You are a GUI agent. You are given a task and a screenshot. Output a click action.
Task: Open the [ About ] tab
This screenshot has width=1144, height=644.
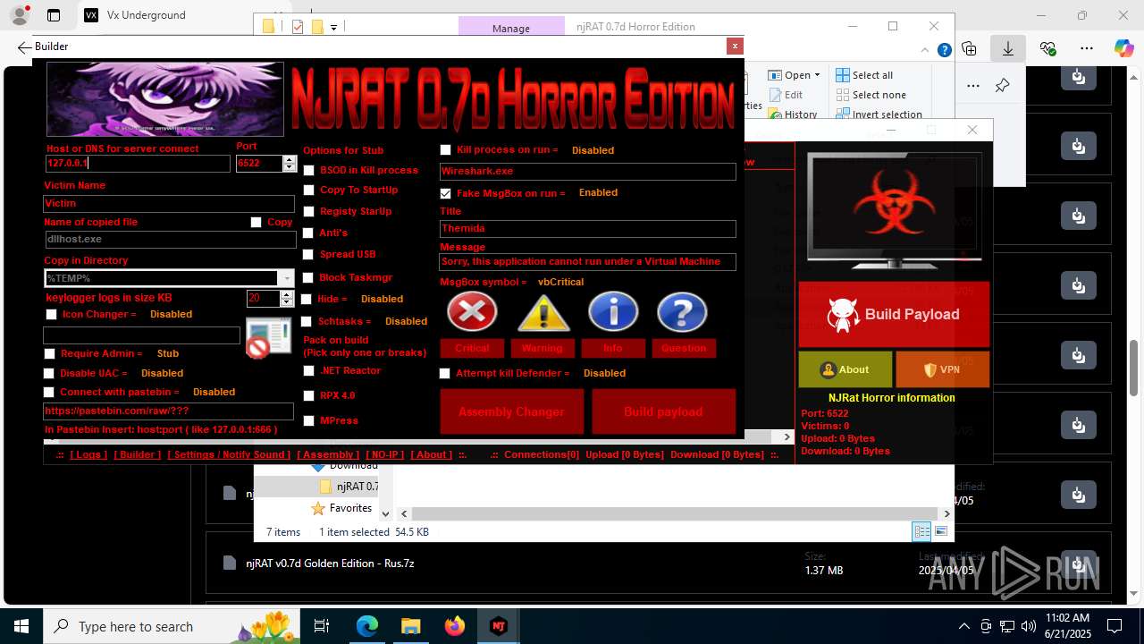432,454
